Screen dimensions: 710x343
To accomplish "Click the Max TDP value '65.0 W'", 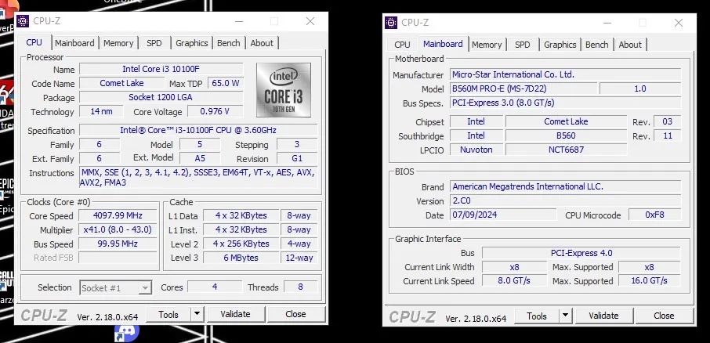I will click(x=225, y=83).
